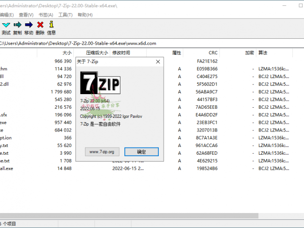Minimize the 7-Zip window
This screenshot has width=304, height=228.
284,6
